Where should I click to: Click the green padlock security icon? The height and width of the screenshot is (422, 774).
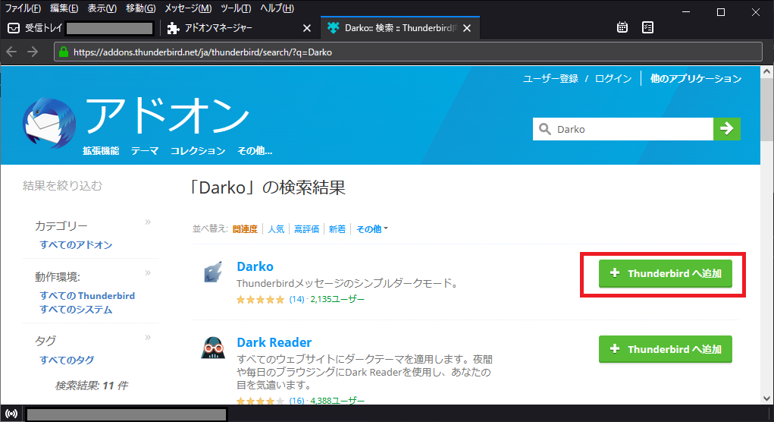[64, 52]
